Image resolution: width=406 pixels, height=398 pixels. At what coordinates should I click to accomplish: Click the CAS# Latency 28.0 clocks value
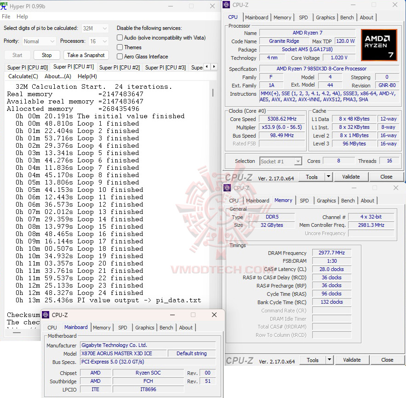point(332,269)
